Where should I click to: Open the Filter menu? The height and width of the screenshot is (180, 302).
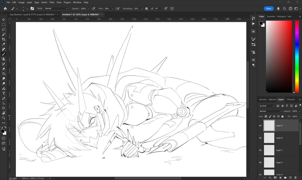(52, 2)
